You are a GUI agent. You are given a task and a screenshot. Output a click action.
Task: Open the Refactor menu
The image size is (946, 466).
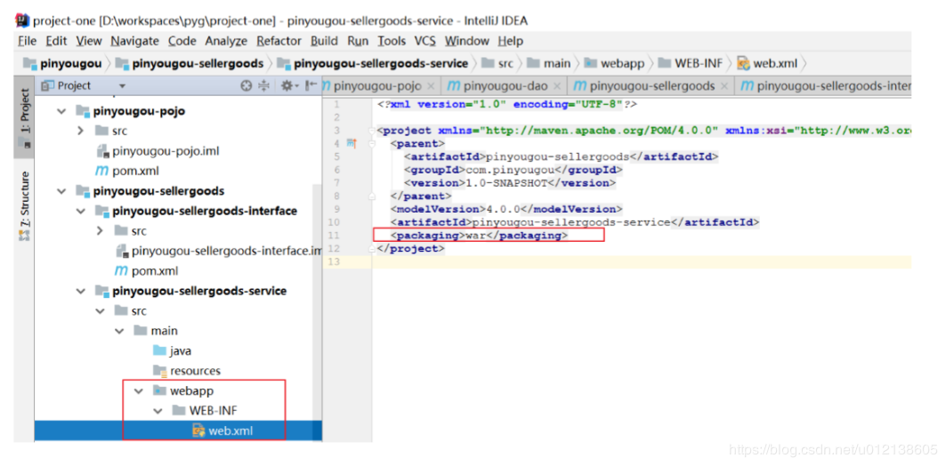279,41
